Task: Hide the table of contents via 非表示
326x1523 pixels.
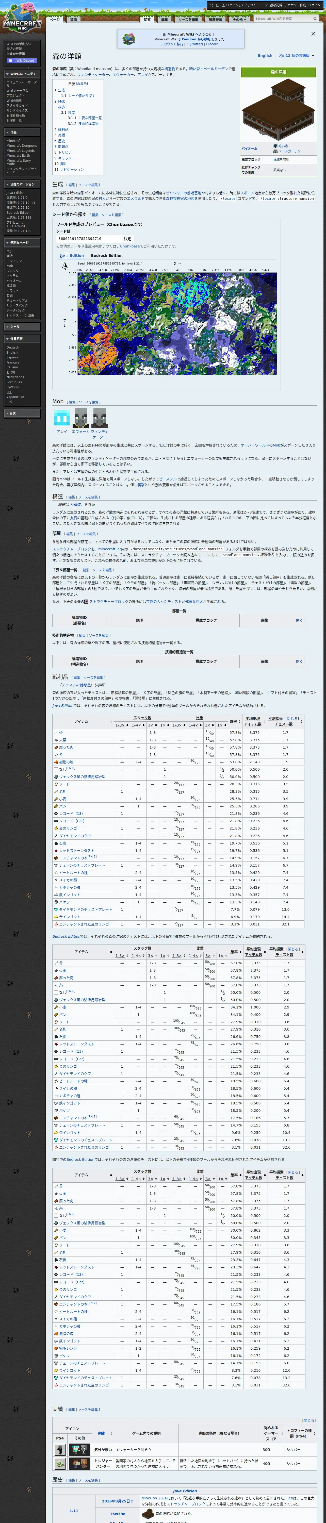Action: click(x=82, y=84)
